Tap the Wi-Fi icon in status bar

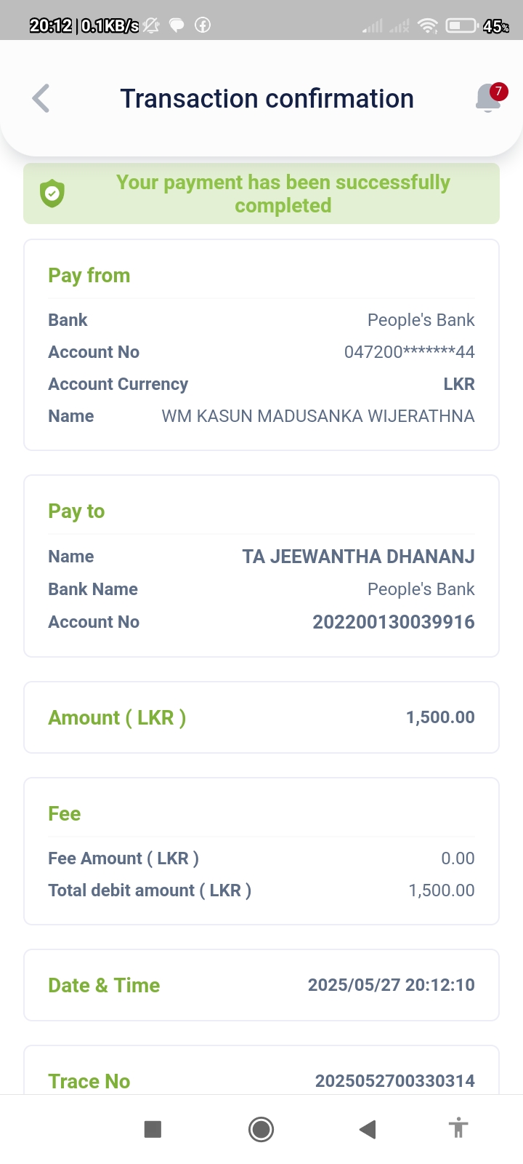[429, 26]
